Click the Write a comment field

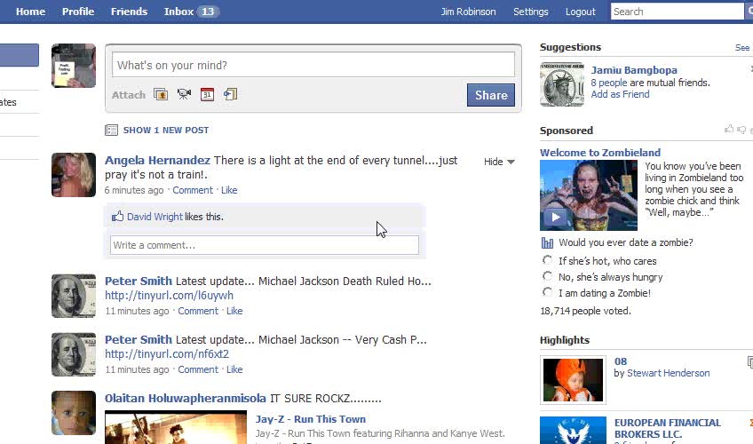(x=264, y=245)
